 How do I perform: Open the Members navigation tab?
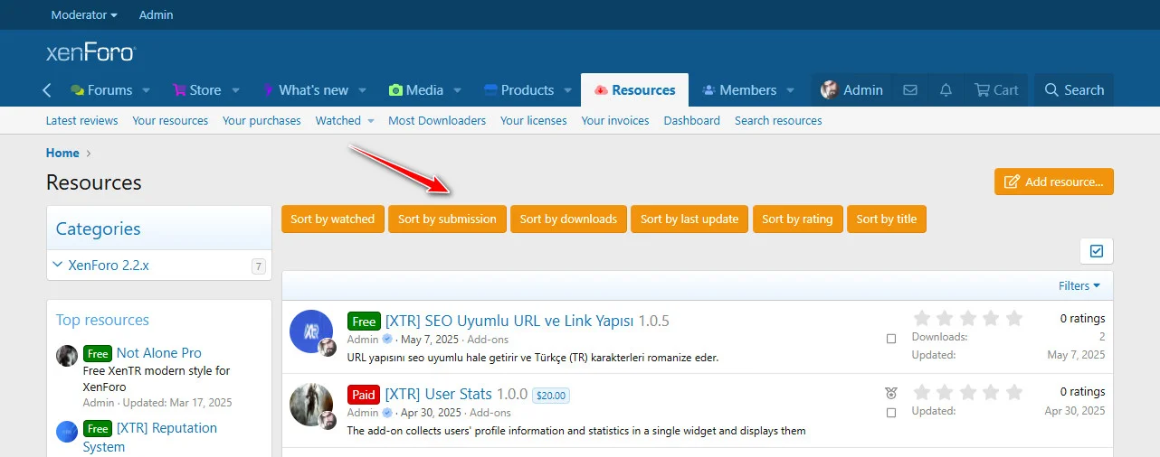point(739,90)
